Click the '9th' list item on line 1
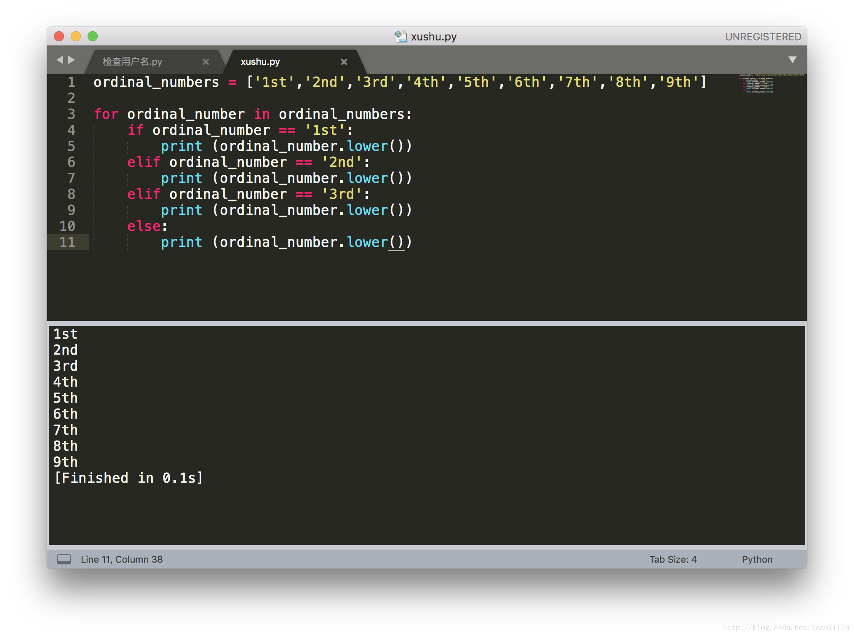The height and width of the screenshot is (636, 854). point(678,82)
